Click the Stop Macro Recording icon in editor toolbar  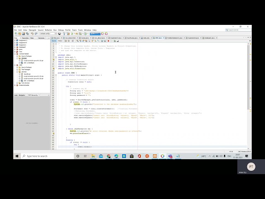click(x=111, y=41)
